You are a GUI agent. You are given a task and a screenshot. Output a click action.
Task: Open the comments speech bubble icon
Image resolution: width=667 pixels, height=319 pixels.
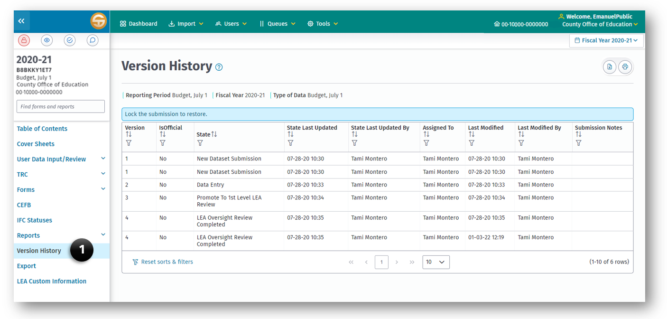click(92, 40)
